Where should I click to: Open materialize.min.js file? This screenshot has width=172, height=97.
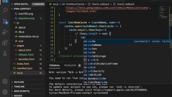pyautogui.click(x=27, y=37)
